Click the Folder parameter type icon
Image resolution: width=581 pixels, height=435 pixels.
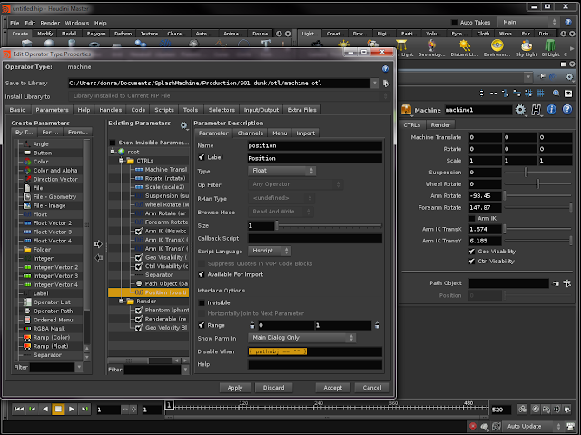pyautogui.click(x=27, y=250)
